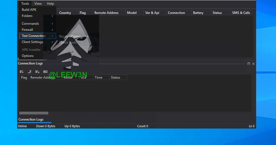Image resolution: width=276 pixels, height=145 pixels.
Task: Choose Check Ports from Test Connection submenu
Action: point(68,42)
